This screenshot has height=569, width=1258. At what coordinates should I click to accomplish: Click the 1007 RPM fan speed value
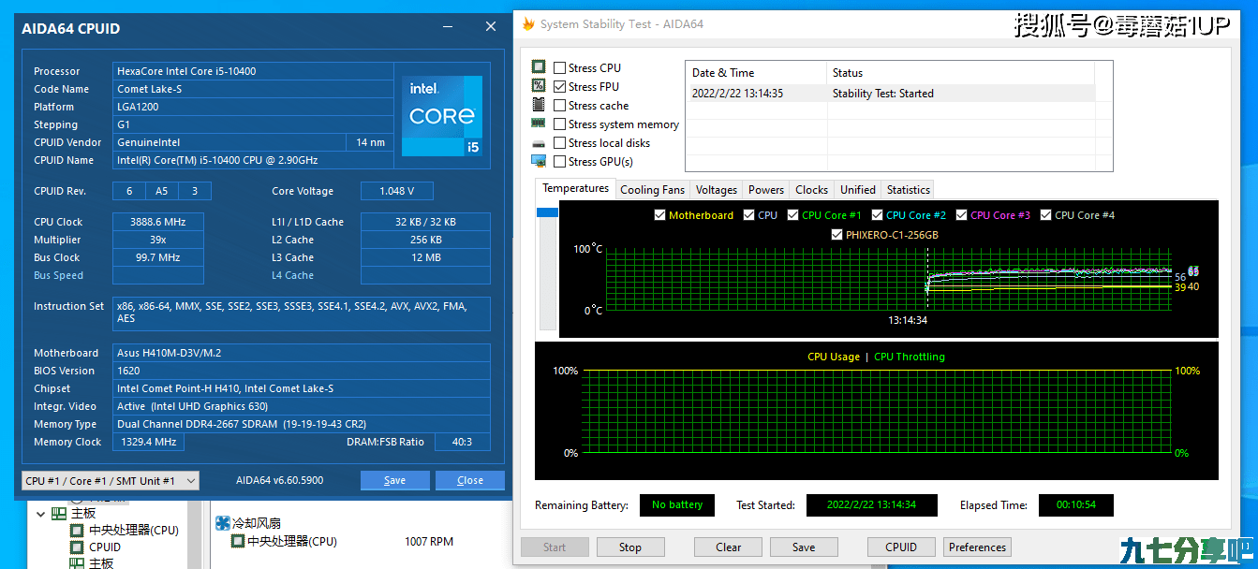point(429,541)
